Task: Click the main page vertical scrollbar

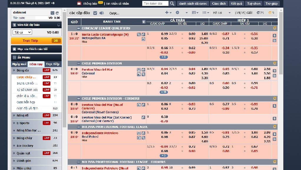Action: click(281, 43)
